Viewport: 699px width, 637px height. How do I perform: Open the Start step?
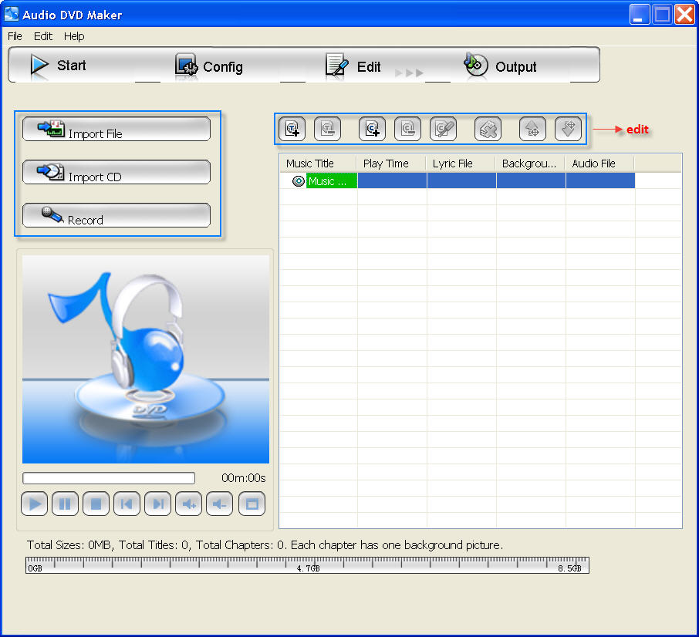pyautogui.click(x=58, y=65)
